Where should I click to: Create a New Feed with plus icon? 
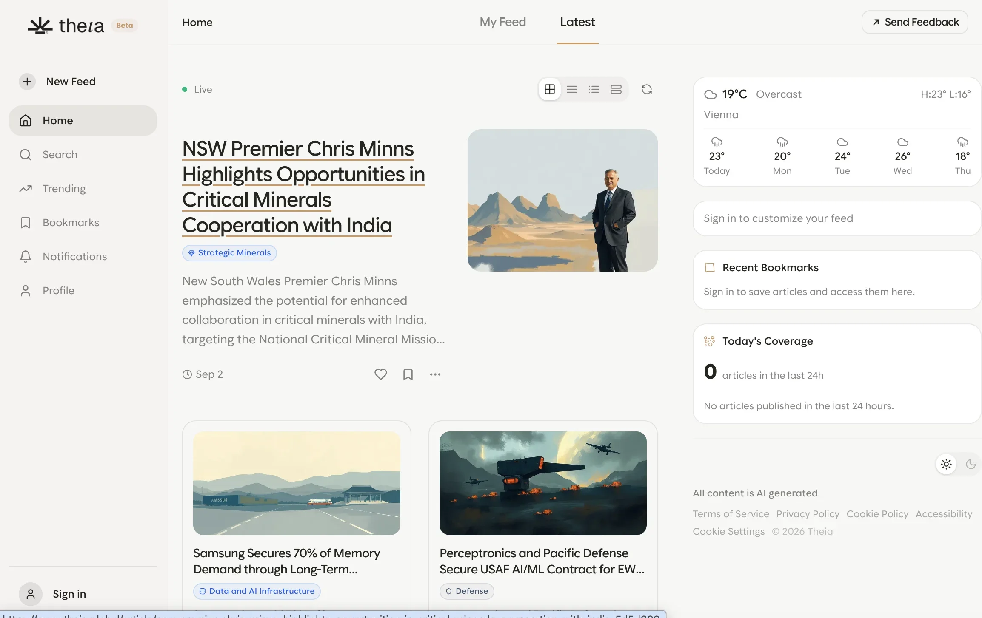point(27,81)
